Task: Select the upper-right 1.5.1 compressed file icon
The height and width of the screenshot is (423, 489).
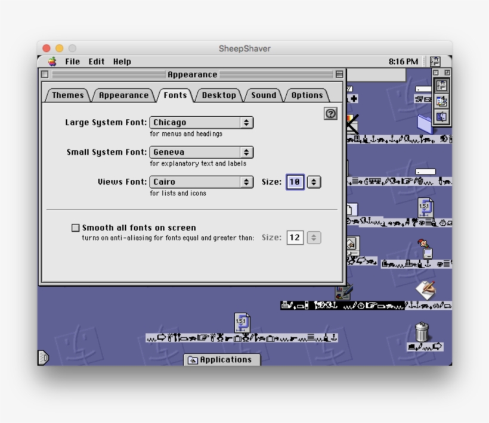Action: pos(426,207)
